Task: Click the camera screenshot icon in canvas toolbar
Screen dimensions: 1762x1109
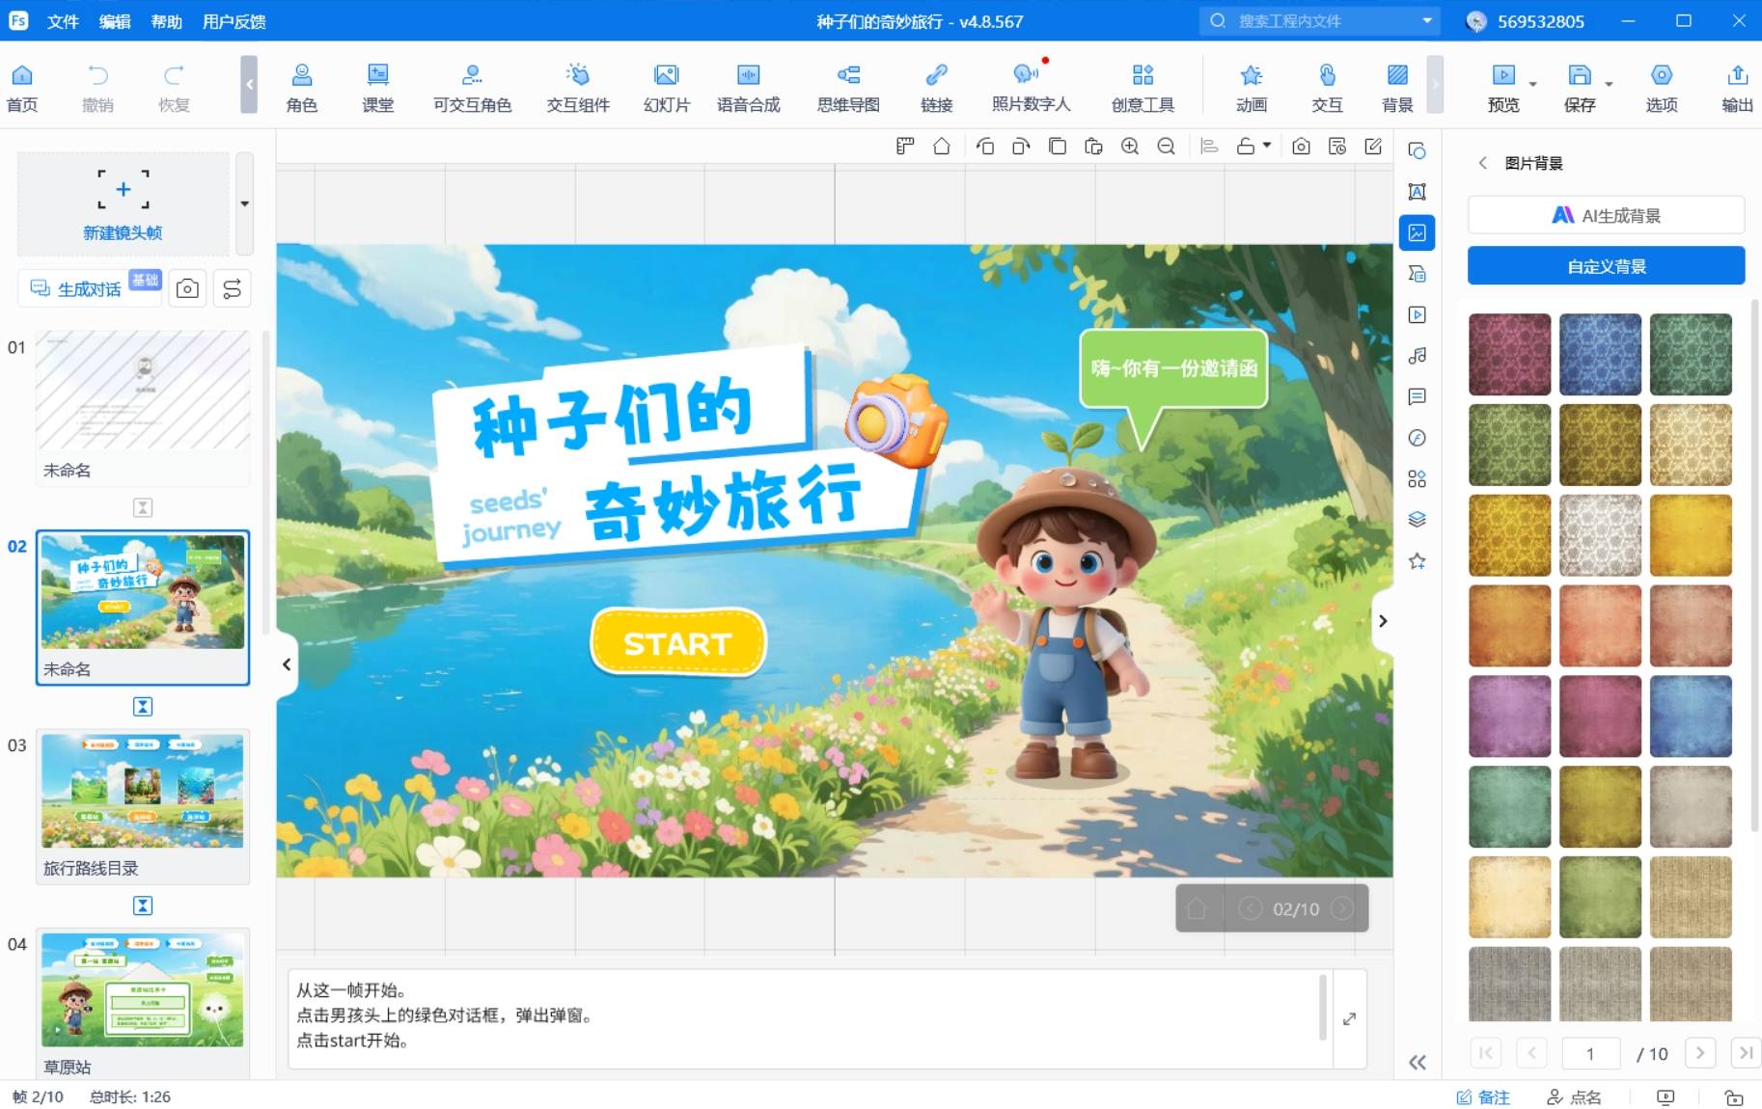Action: (1301, 147)
